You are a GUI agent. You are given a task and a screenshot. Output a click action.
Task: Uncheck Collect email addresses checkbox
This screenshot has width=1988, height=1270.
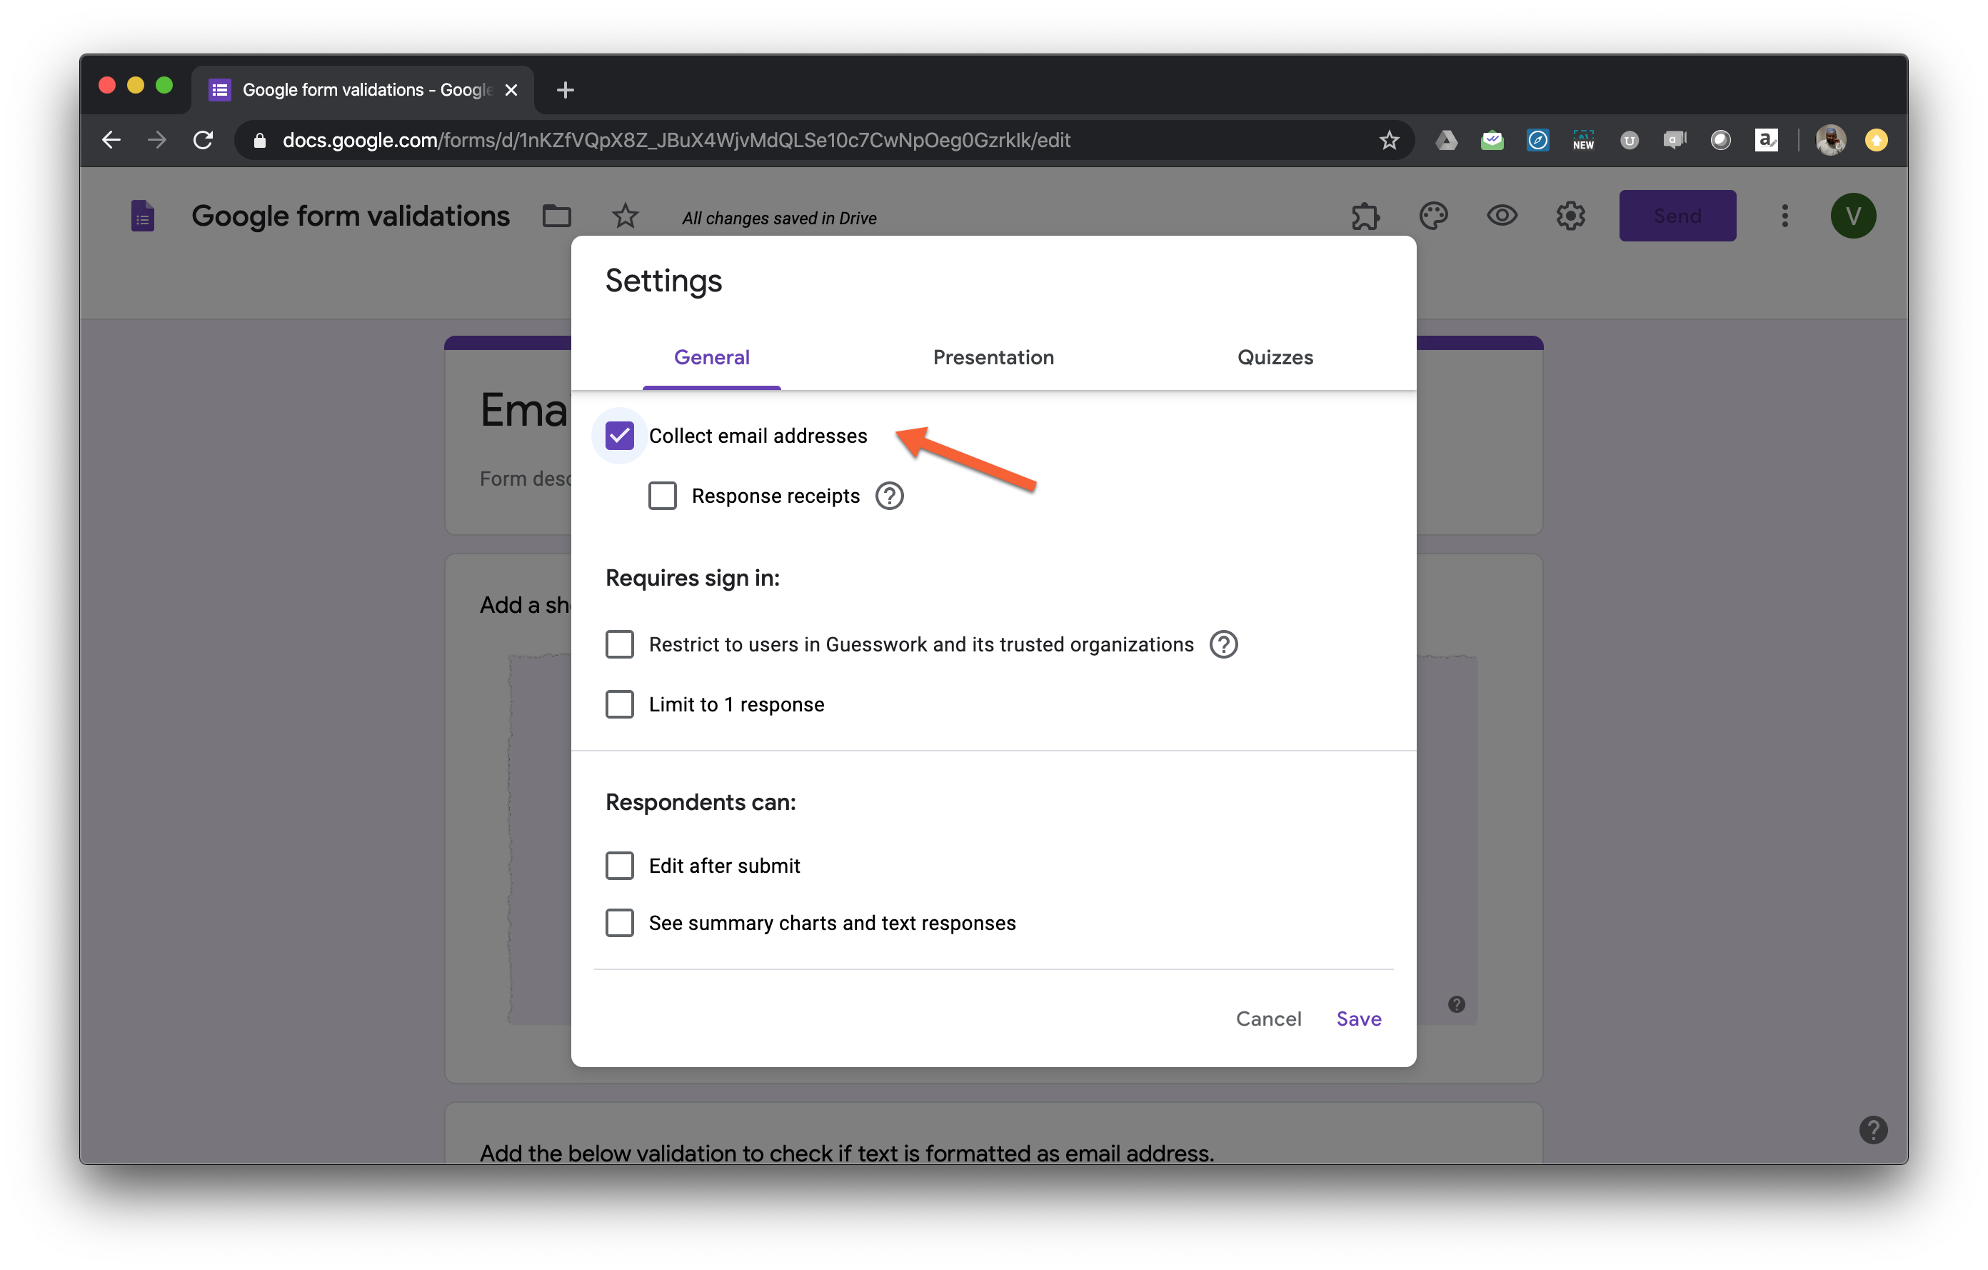(x=620, y=436)
